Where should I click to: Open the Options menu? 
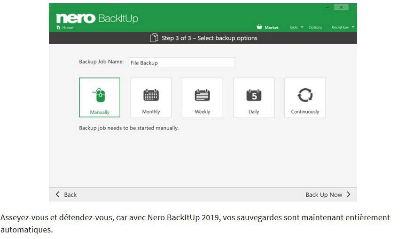coord(315,27)
